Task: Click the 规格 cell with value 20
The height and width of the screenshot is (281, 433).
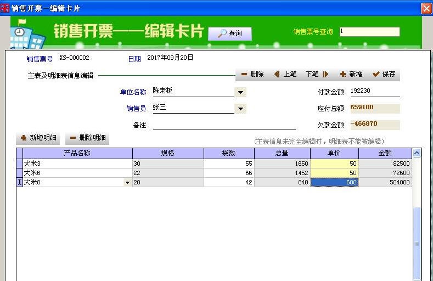Action: [168, 182]
